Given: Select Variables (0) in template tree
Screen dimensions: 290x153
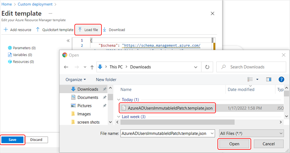Looking at the screenshot, I should pos(20,55).
